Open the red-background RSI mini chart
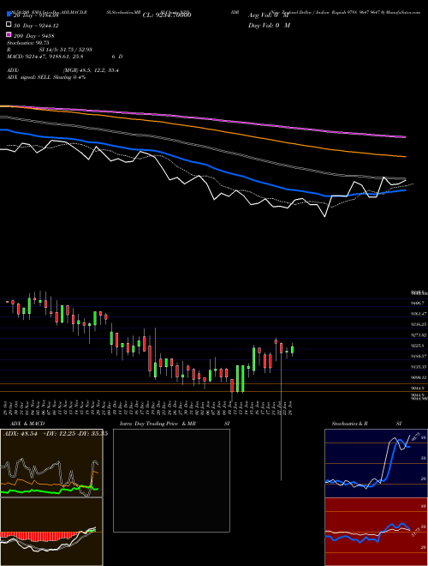428x566 pixels. point(376,532)
